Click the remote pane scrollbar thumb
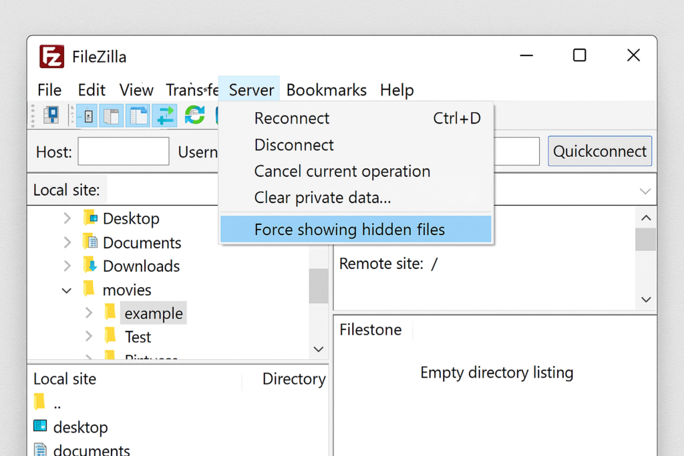 pyautogui.click(x=646, y=239)
